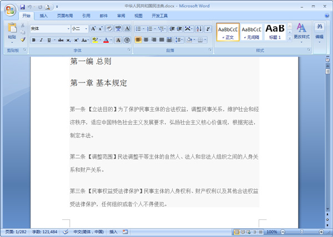Click the 更改样式 button
Viewport: 333px width, 237px height.
[301, 33]
